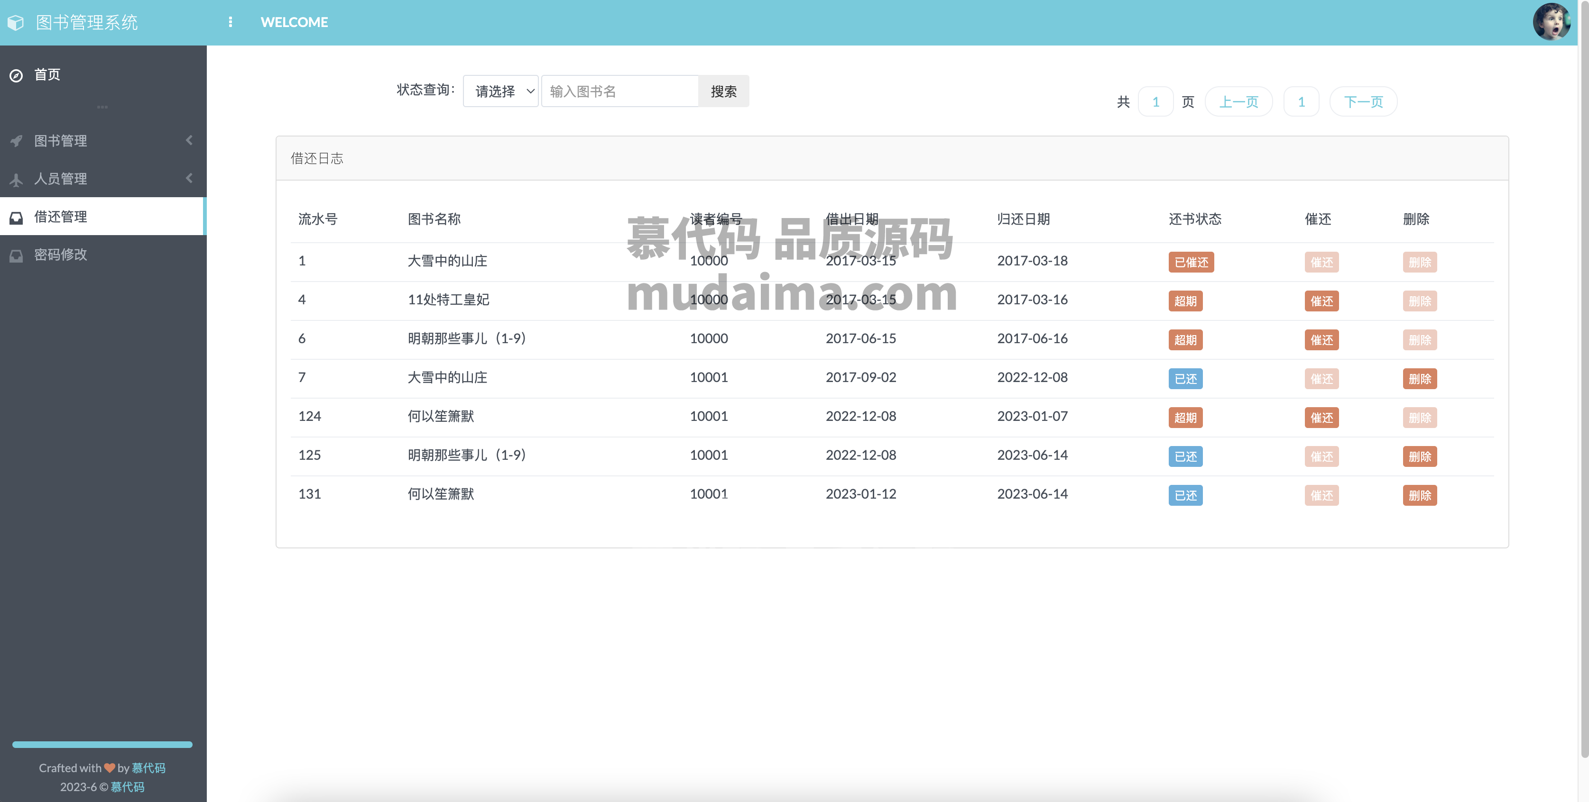Expand the 人员管理 chevron arrow

pyautogui.click(x=189, y=178)
